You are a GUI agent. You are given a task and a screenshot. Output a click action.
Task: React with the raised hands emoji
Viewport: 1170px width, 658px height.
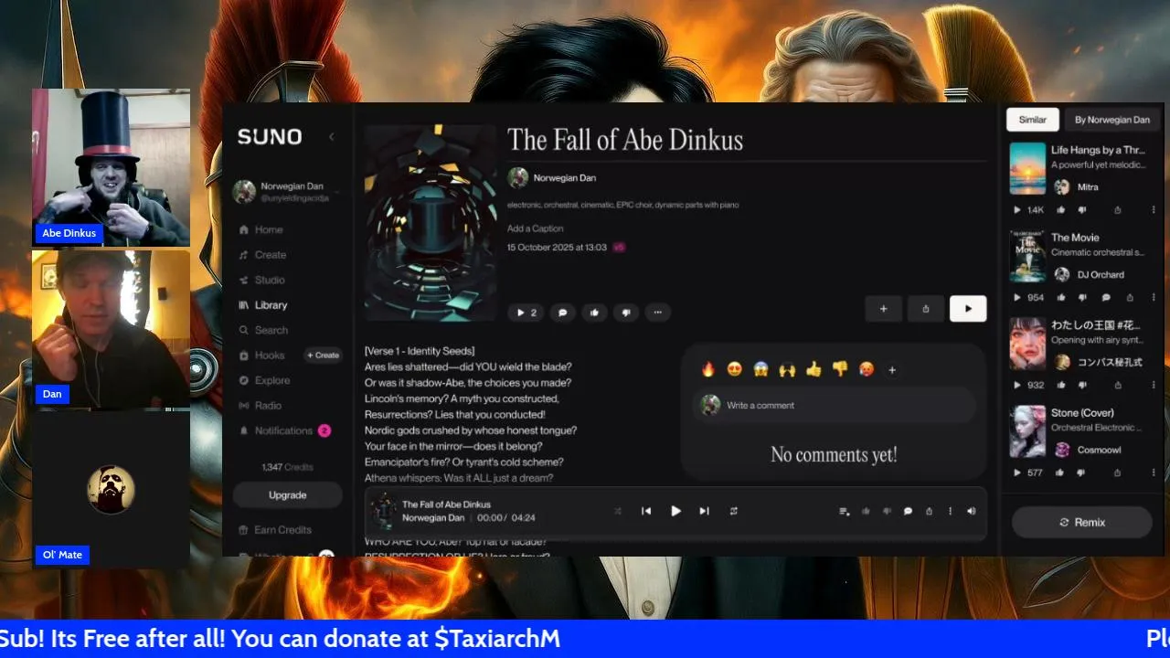787,369
